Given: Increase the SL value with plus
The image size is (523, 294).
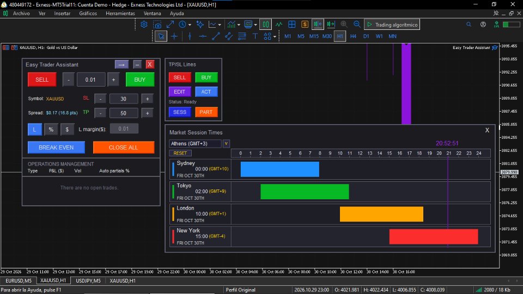Looking at the screenshot, I should [147, 99].
